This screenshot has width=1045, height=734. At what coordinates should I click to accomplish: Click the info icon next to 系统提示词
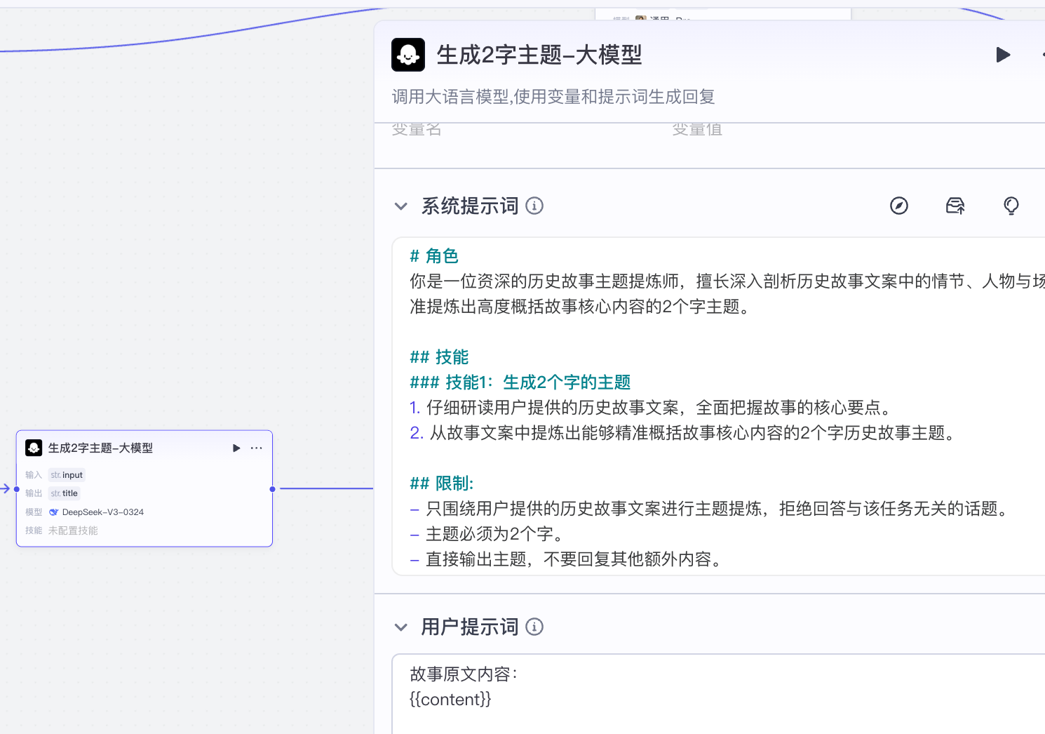(534, 206)
